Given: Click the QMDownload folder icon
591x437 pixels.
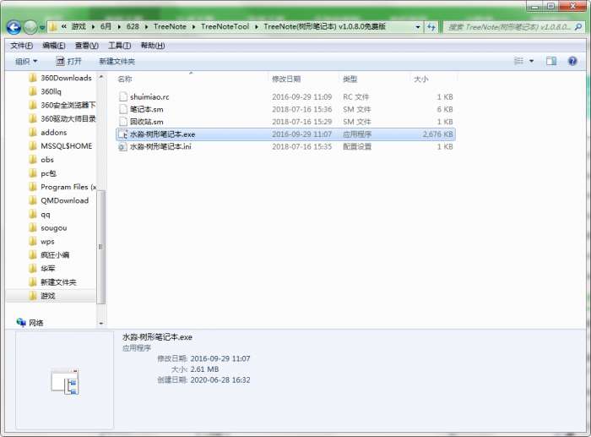Looking at the screenshot, I should 33,200.
